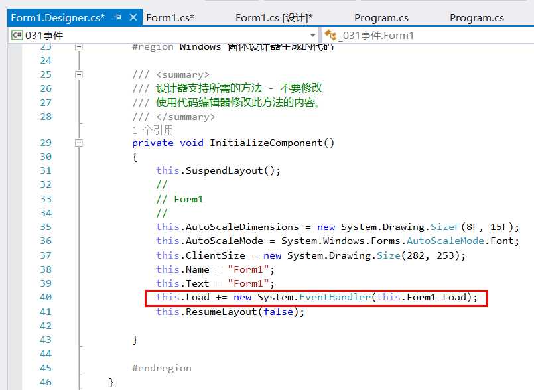
Task: Click 'ClientSize' on line 37
Action: point(215,255)
